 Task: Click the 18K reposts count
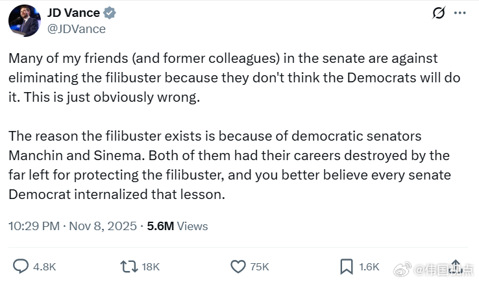pos(151,266)
